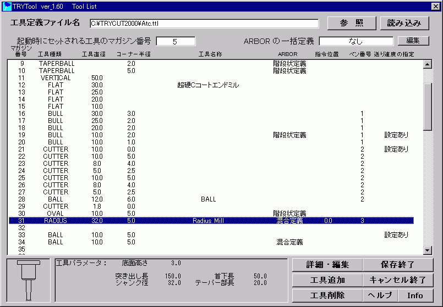
Task: Click the コーナー半径 column header
Action: pos(134,54)
